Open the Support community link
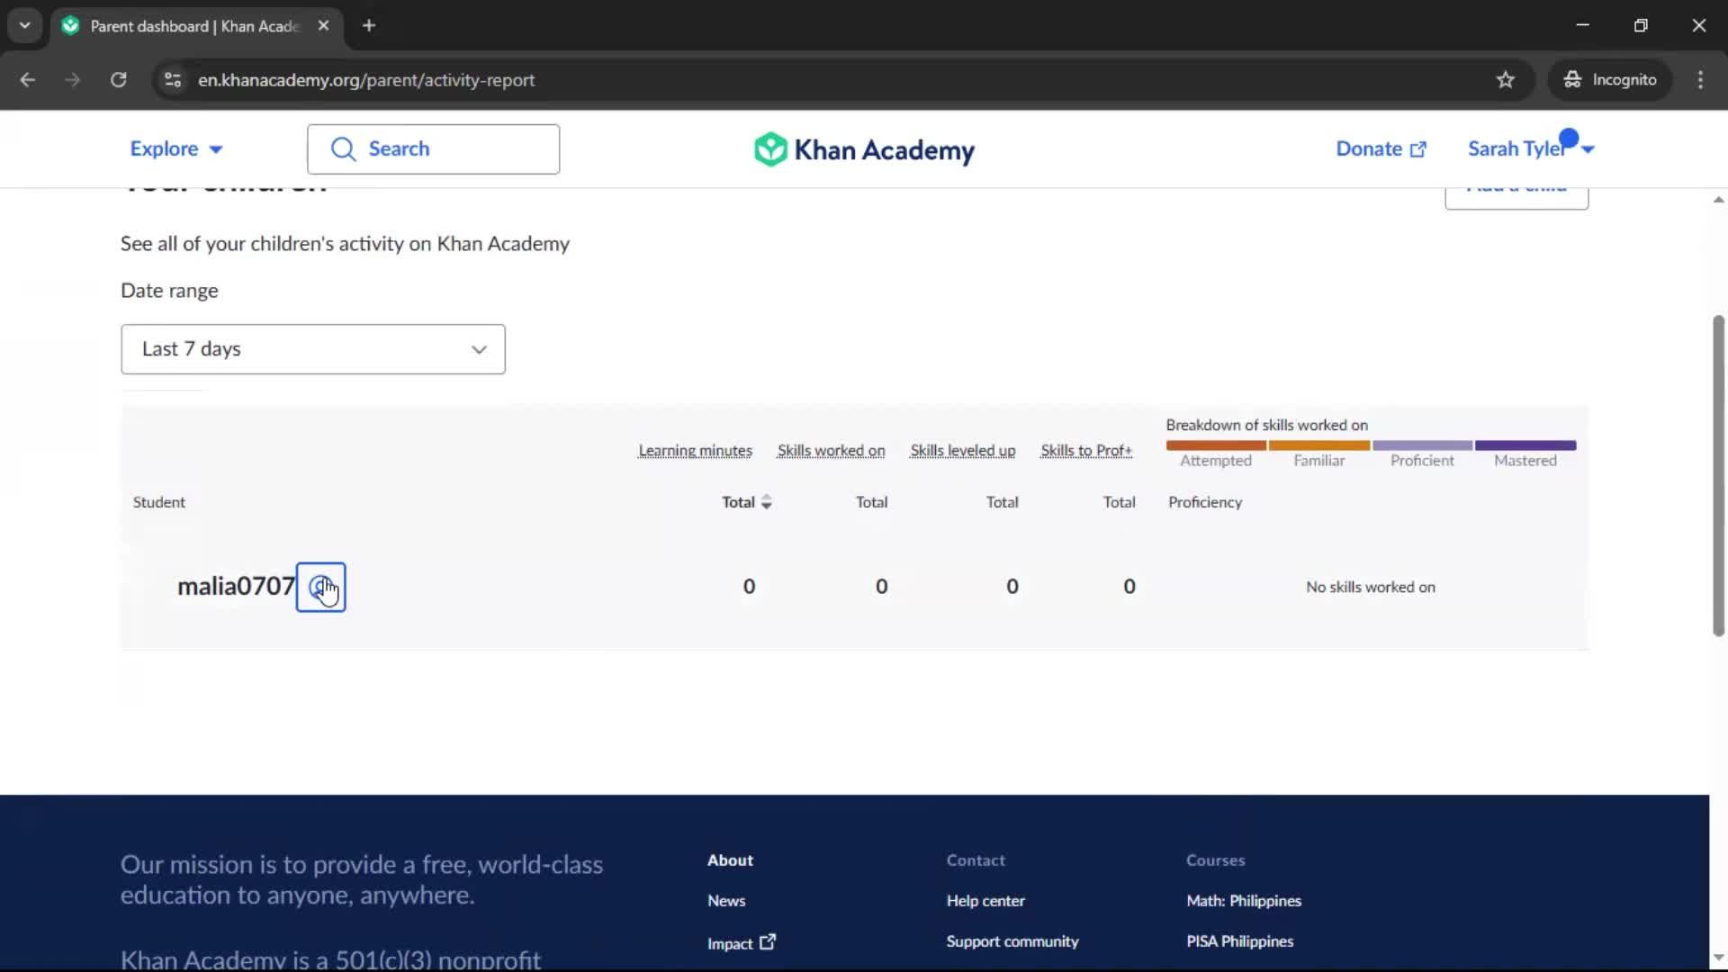The height and width of the screenshot is (972, 1728). click(x=1012, y=941)
